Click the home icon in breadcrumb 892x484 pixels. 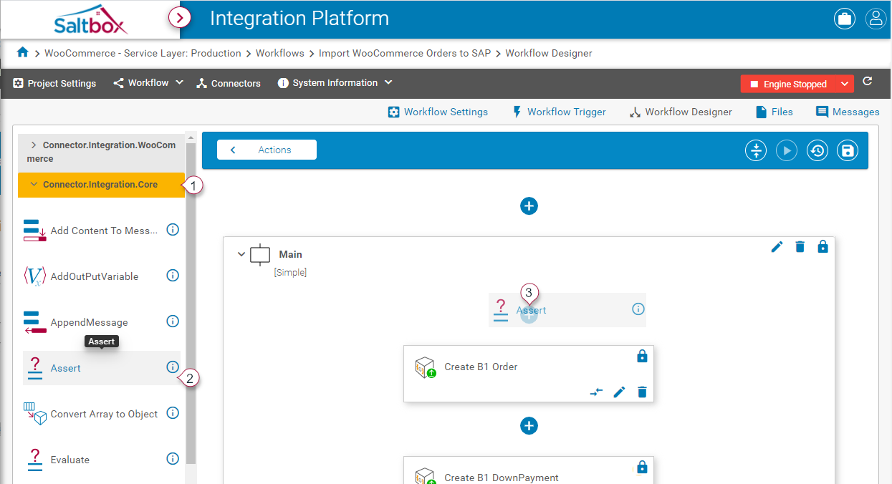point(22,52)
